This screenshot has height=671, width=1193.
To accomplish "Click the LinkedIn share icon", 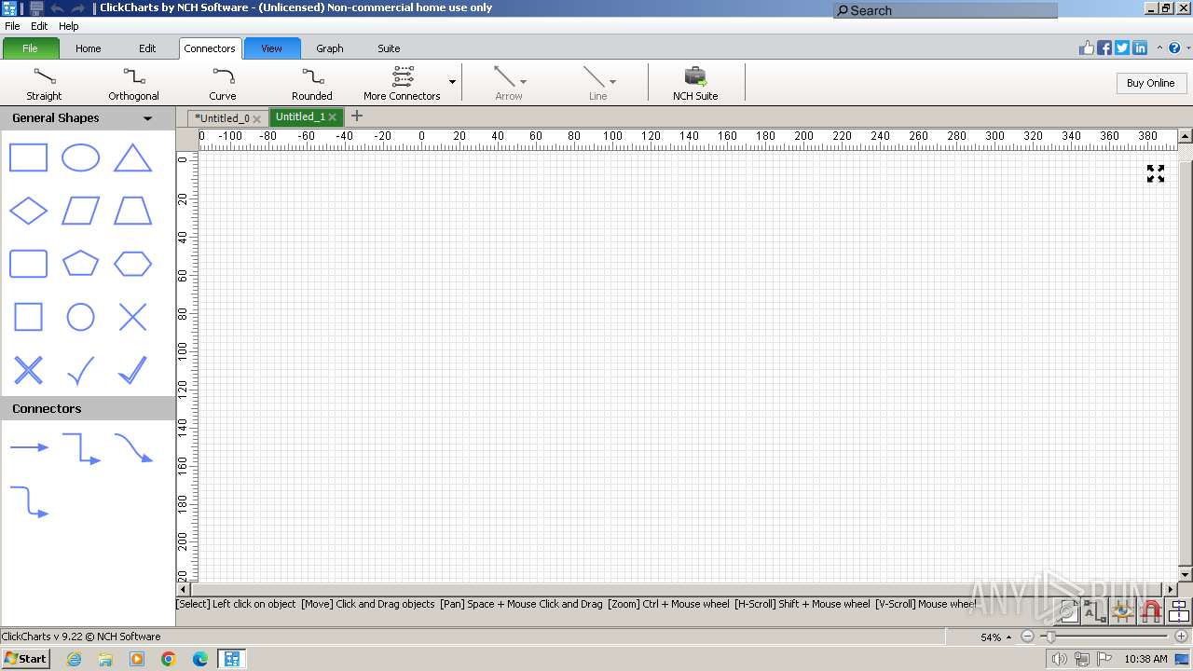I will [x=1140, y=48].
